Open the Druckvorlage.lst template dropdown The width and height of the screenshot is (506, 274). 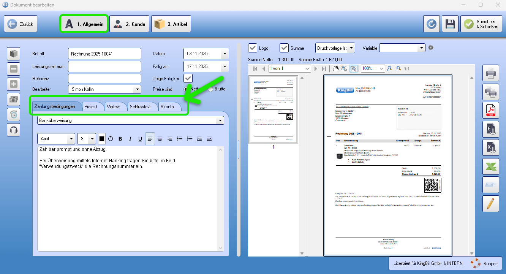(x=351, y=48)
